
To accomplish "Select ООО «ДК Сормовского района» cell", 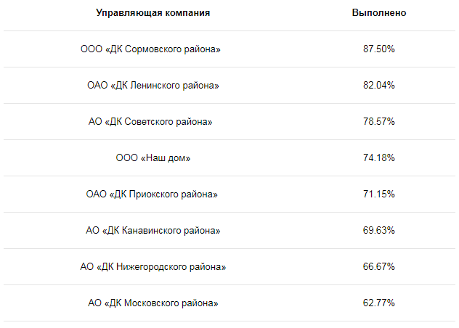I will 150,49.
